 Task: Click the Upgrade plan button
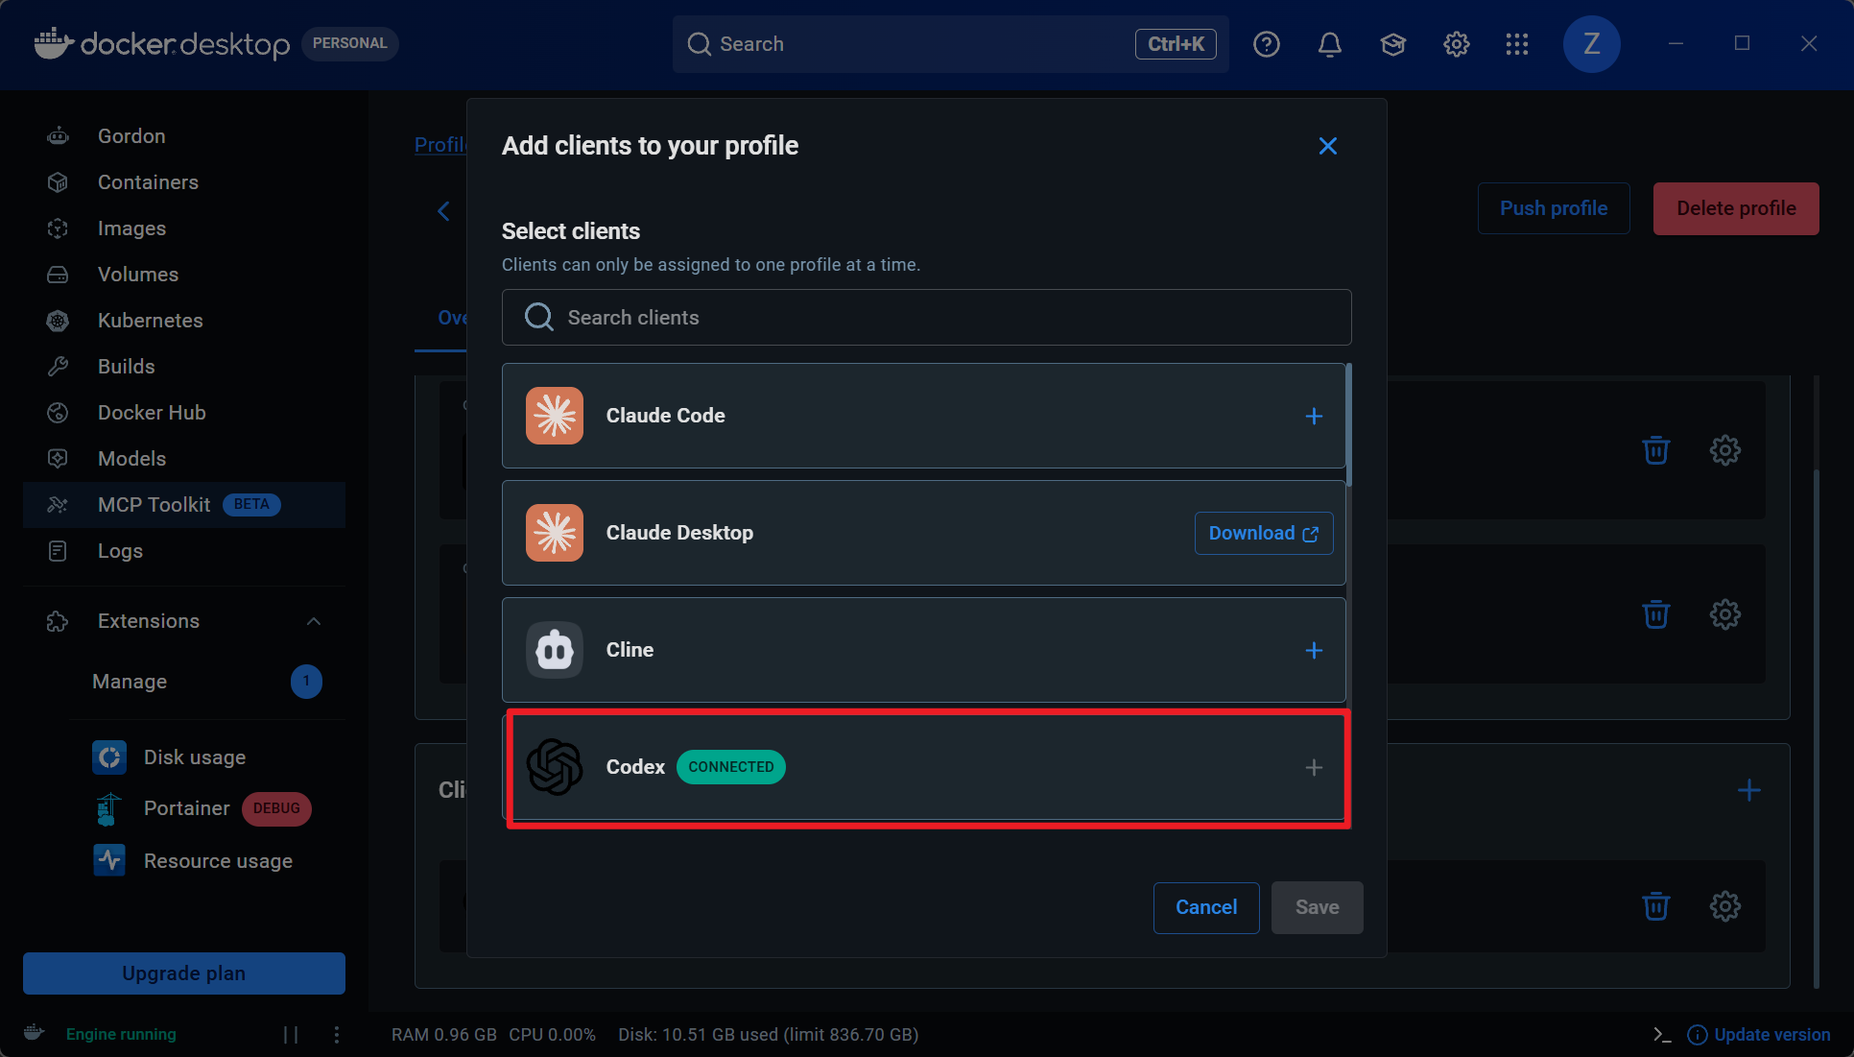[x=184, y=973]
